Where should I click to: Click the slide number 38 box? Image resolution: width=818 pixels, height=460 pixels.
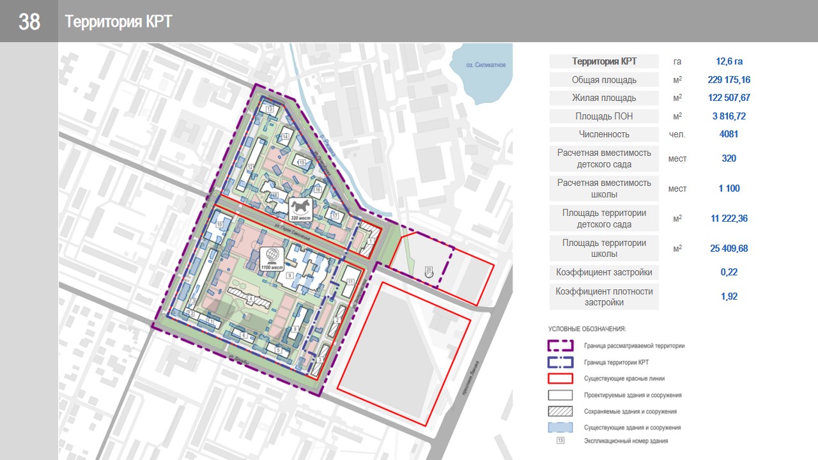tap(29, 22)
